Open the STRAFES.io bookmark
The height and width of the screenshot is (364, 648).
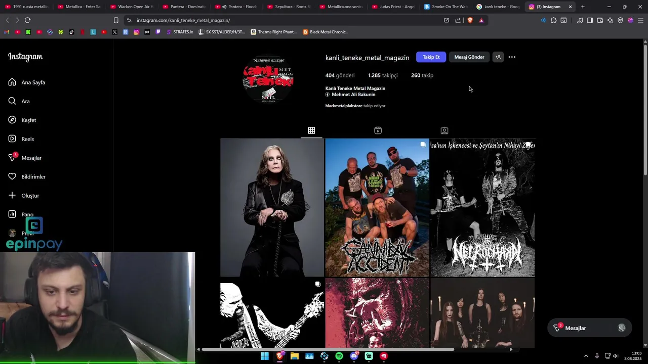point(180,32)
